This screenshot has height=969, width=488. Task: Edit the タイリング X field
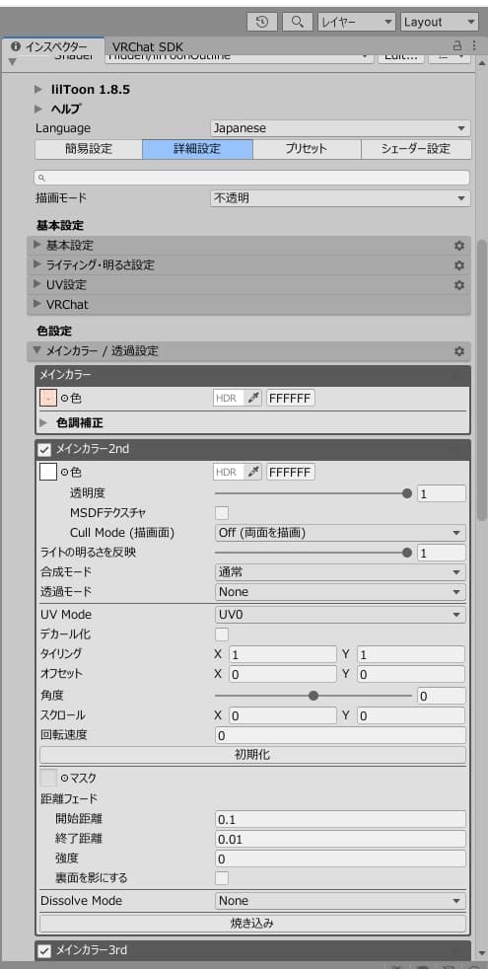pos(283,654)
